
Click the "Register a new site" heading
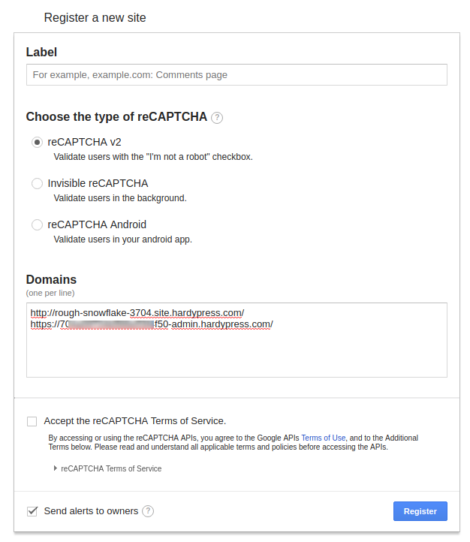point(95,17)
